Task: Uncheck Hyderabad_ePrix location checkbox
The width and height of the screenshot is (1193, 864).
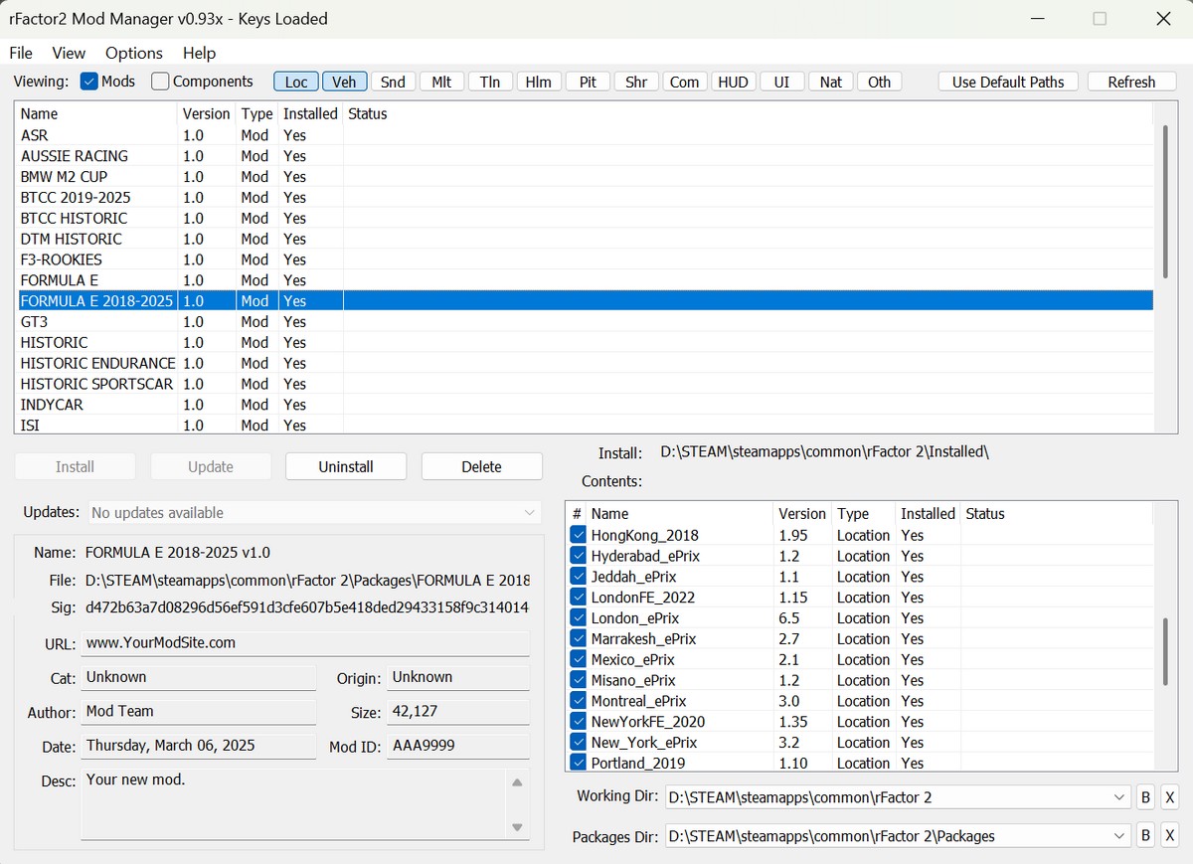Action: pos(579,556)
